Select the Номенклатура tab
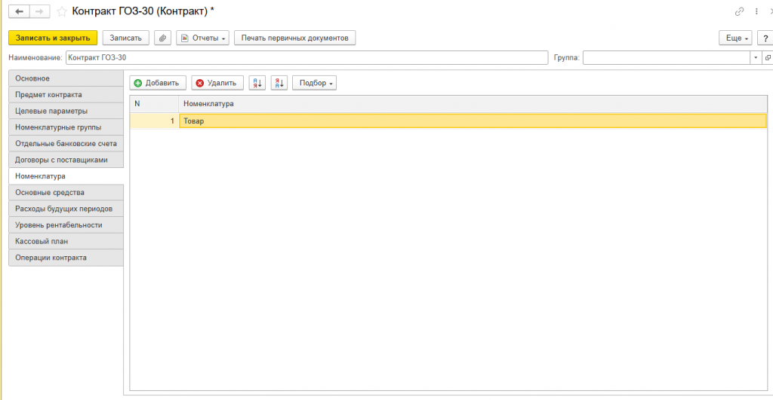This screenshot has width=773, height=400. tap(66, 176)
